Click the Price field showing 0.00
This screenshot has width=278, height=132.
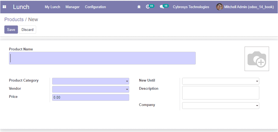[x=91, y=98]
